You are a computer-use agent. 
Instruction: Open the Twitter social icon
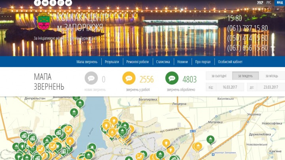[x=68, y=2]
